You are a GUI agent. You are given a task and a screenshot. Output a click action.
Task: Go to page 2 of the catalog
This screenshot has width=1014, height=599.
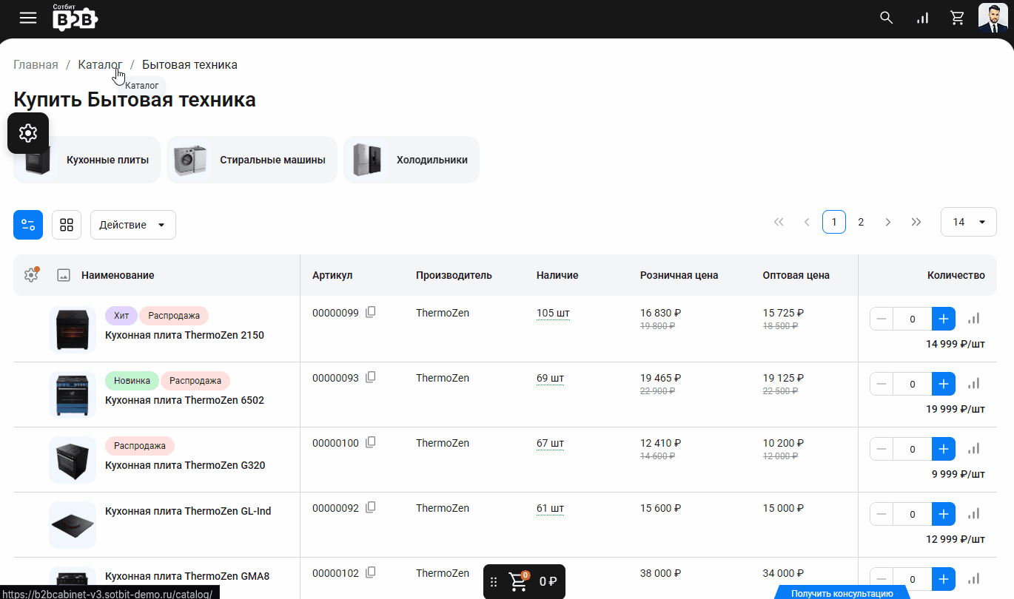861,222
